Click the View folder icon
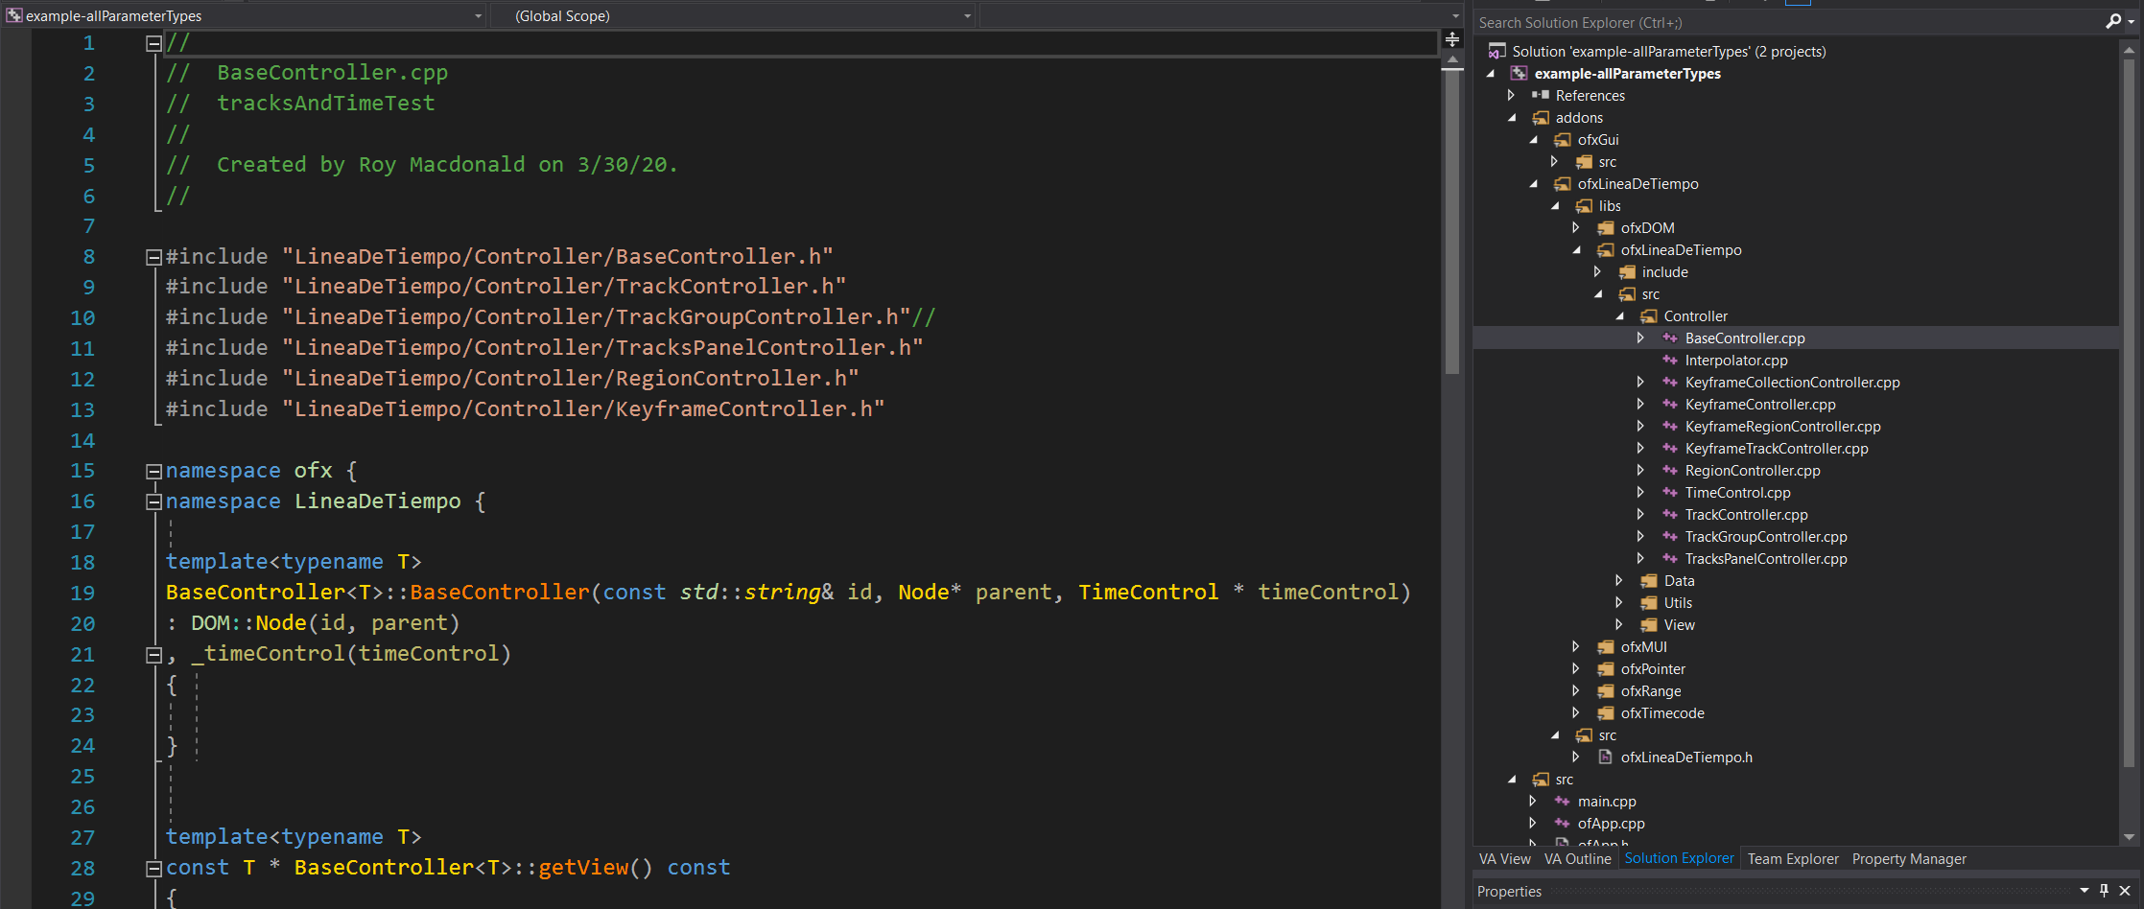Image resolution: width=2144 pixels, height=909 pixels. [x=1649, y=624]
